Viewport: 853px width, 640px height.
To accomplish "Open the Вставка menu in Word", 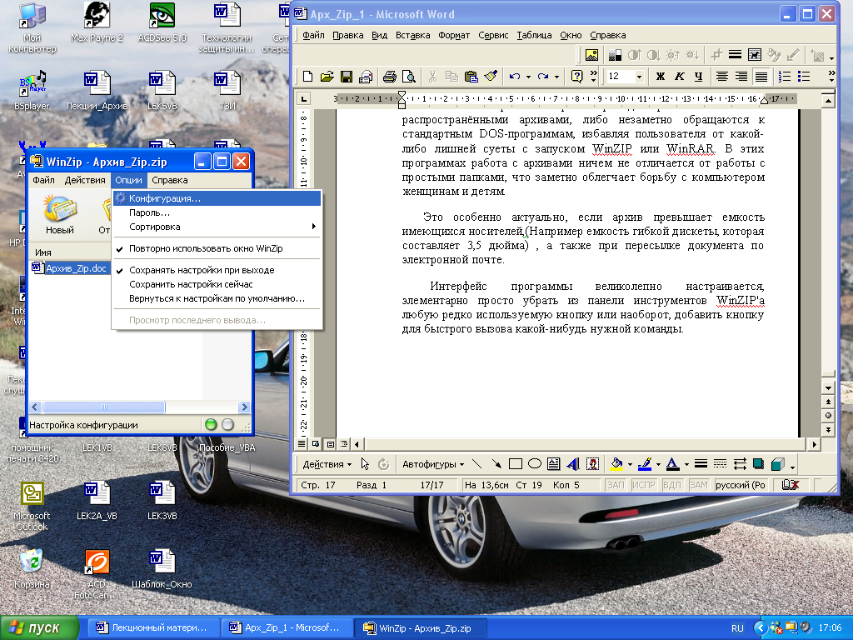I will click(412, 35).
